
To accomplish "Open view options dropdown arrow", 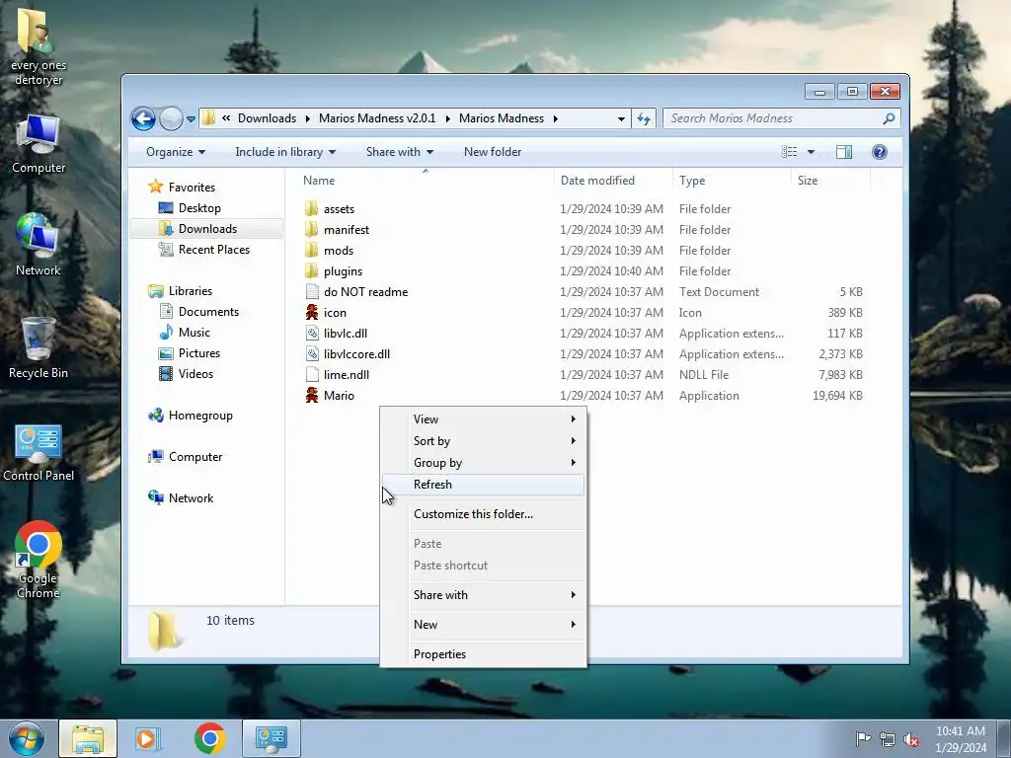I will coord(812,152).
